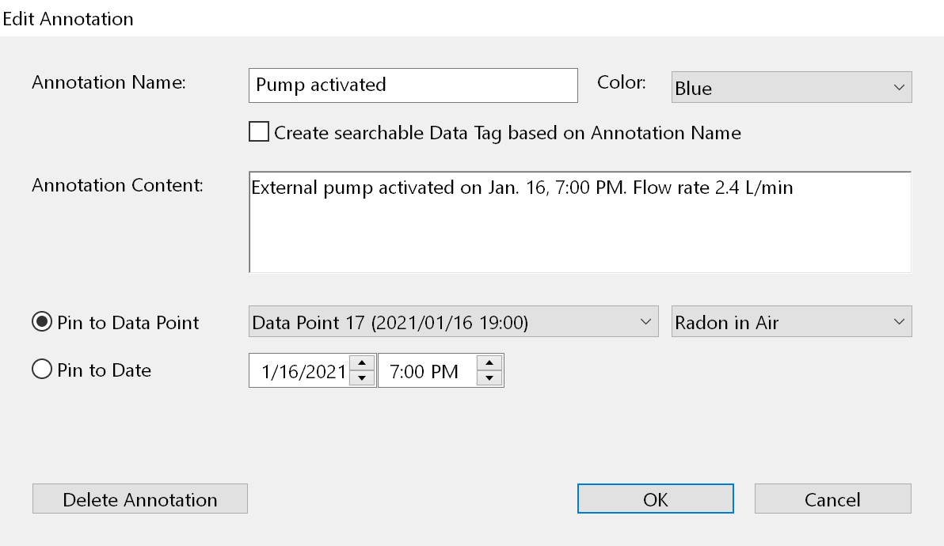944x546 pixels.
Task: Increase the pin date with the up arrow
Action: tap(362, 363)
